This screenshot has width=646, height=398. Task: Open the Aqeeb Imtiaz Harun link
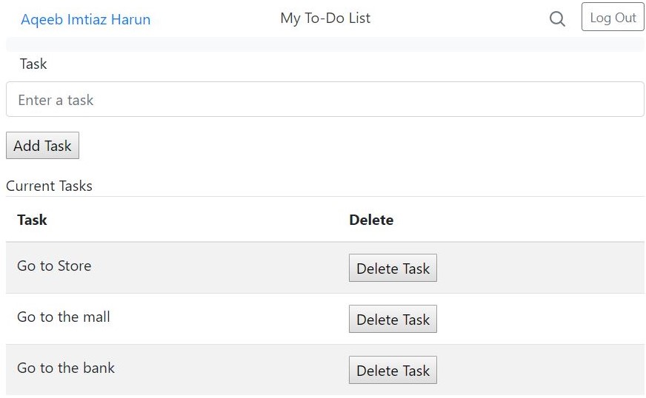coord(85,19)
